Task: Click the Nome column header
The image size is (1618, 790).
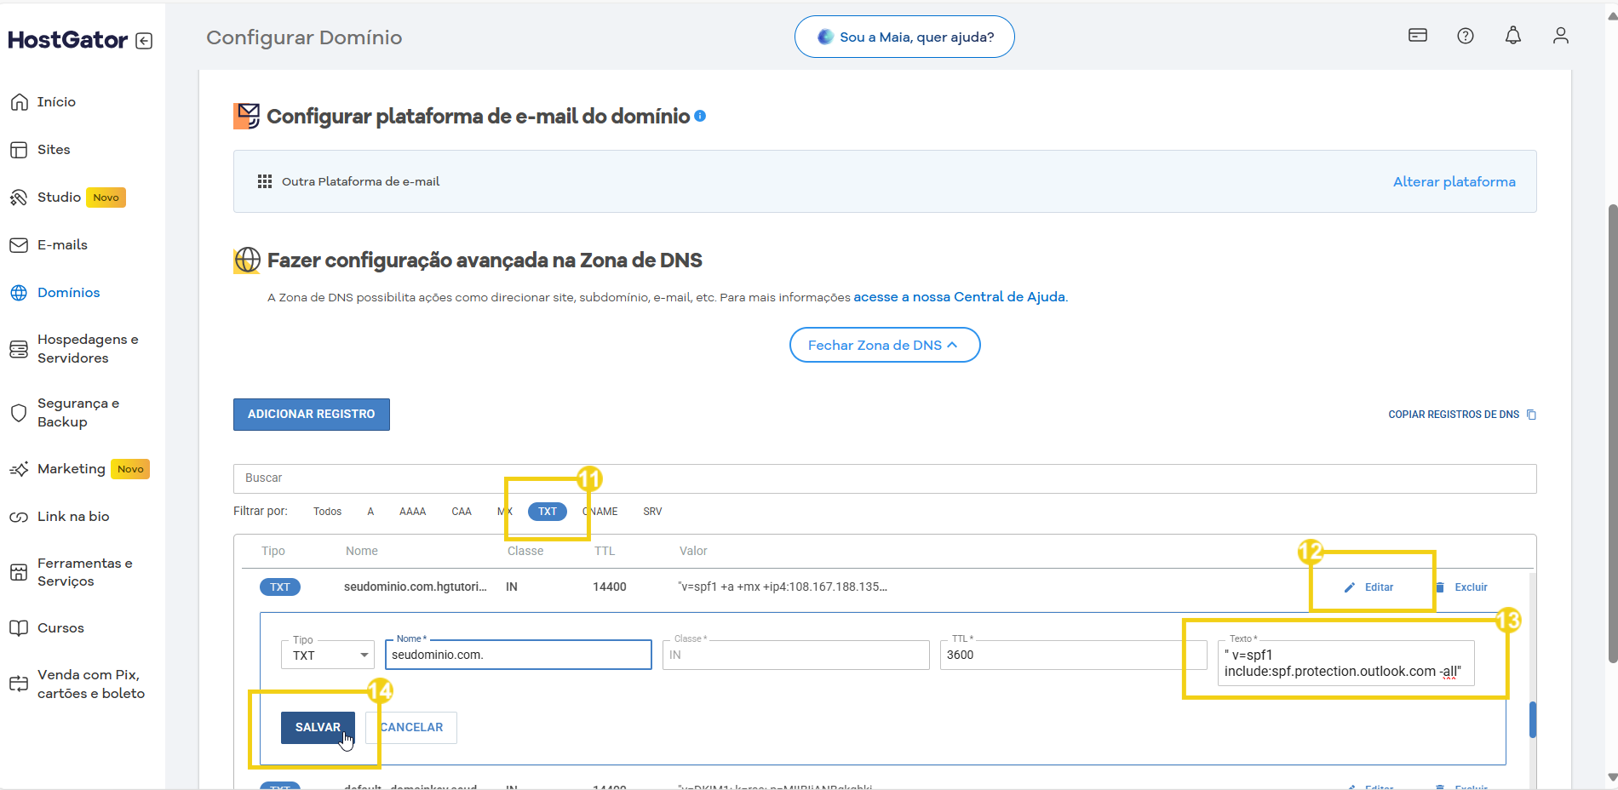Action: [362, 552]
